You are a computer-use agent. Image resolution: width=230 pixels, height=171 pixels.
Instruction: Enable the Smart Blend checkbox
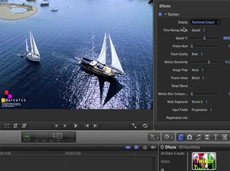pyautogui.click(x=192, y=86)
